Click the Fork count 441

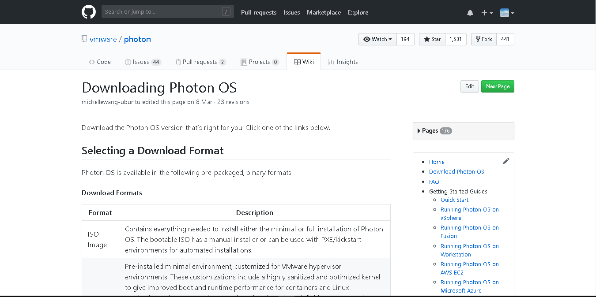click(x=505, y=39)
